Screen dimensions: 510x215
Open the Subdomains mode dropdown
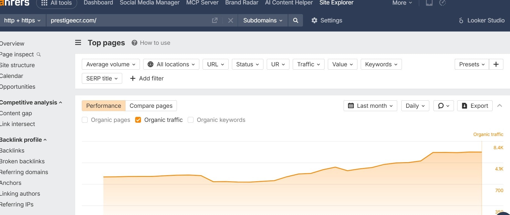(x=263, y=20)
